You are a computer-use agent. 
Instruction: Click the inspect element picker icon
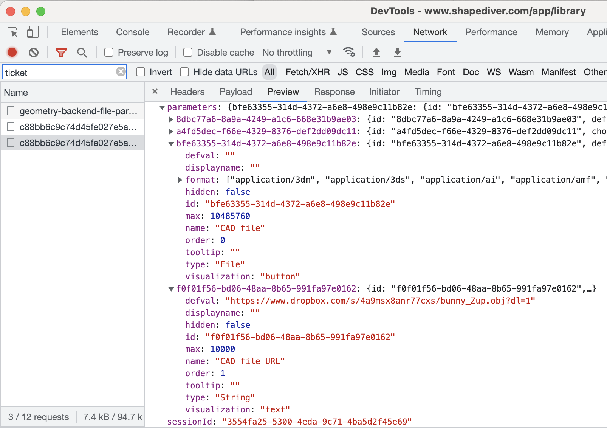12,33
